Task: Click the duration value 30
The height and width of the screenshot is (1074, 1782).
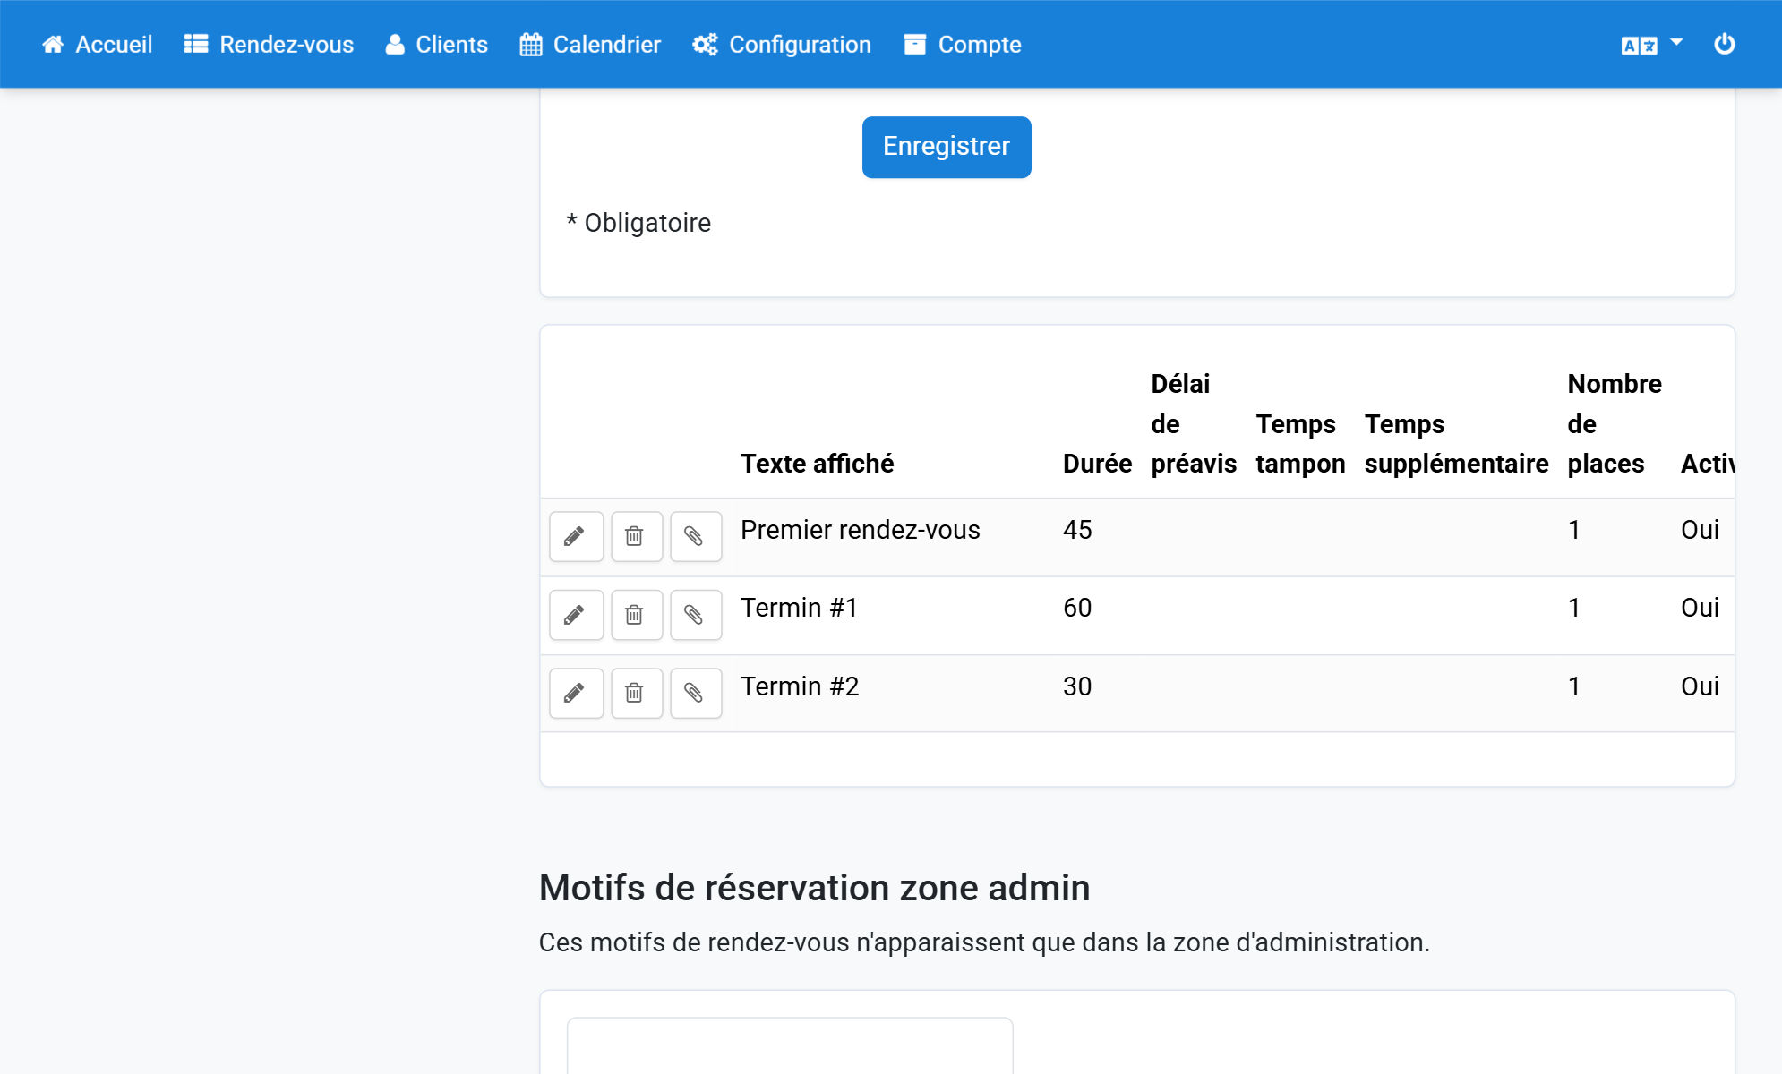Action: (x=1077, y=686)
